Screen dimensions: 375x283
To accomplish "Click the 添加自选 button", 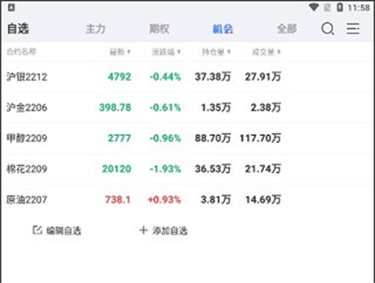I will coord(163,231).
